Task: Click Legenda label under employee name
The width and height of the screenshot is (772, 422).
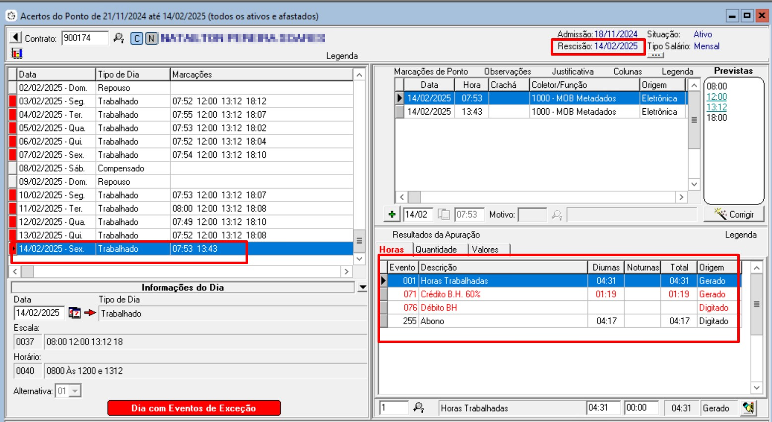Action: tap(342, 56)
